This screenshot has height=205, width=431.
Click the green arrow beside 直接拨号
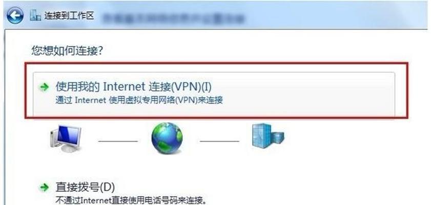44,188
